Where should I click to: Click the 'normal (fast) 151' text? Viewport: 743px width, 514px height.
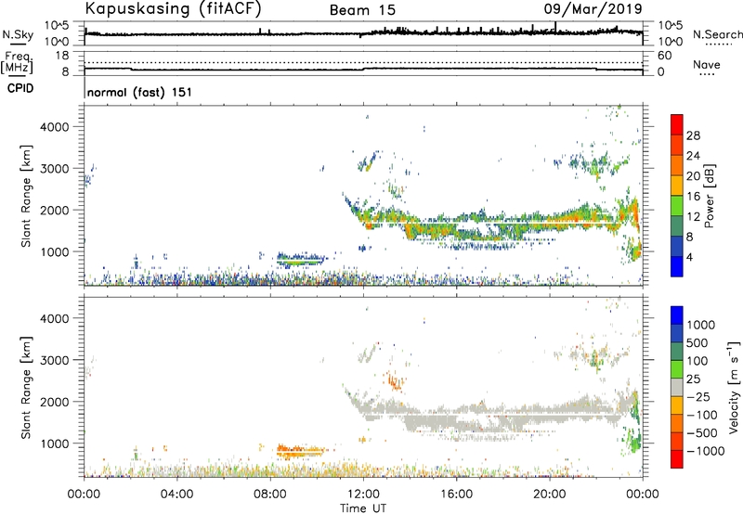pyautogui.click(x=139, y=92)
